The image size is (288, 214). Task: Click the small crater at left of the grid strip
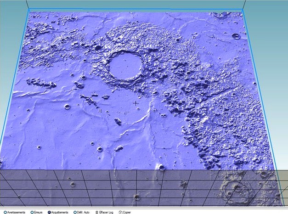(73, 185)
